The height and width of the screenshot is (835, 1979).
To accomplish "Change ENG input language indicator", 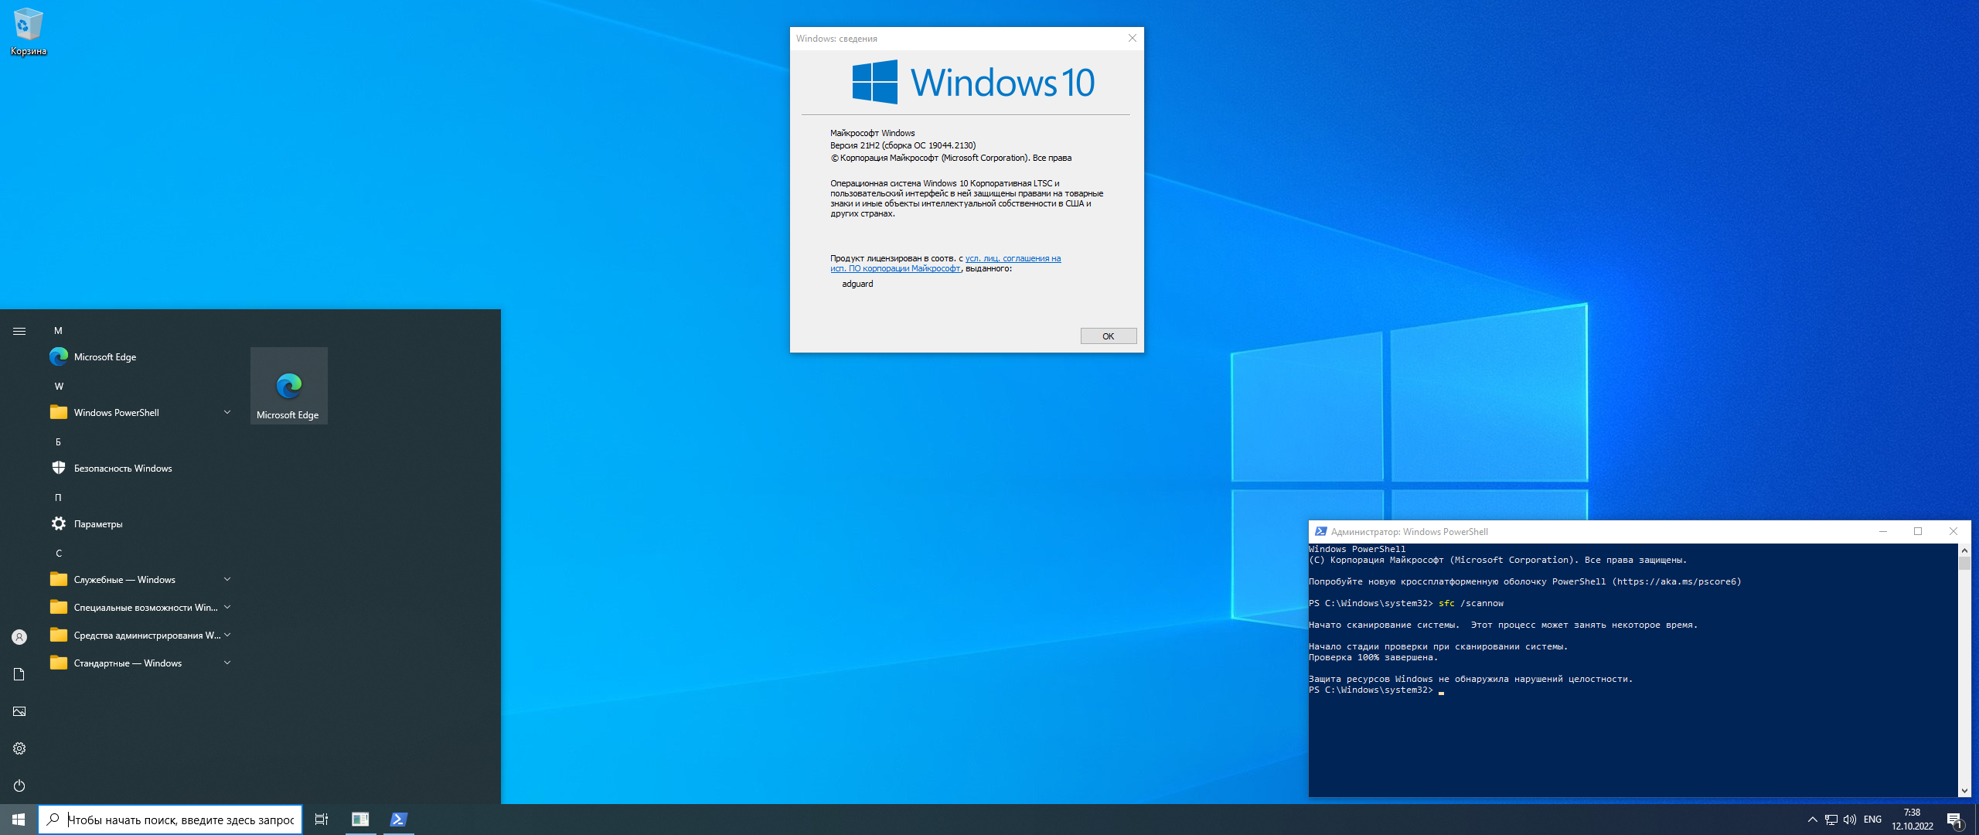I will click(x=1872, y=820).
